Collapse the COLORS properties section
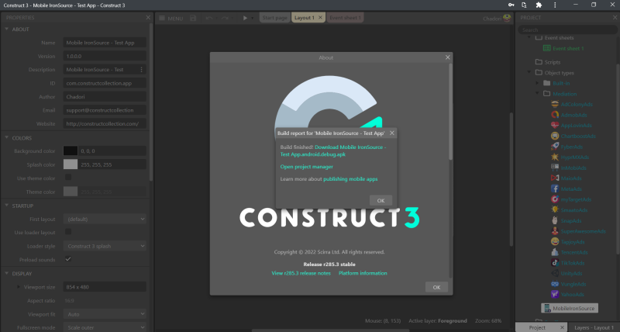Image resolution: width=620 pixels, height=332 pixels. click(7, 138)
